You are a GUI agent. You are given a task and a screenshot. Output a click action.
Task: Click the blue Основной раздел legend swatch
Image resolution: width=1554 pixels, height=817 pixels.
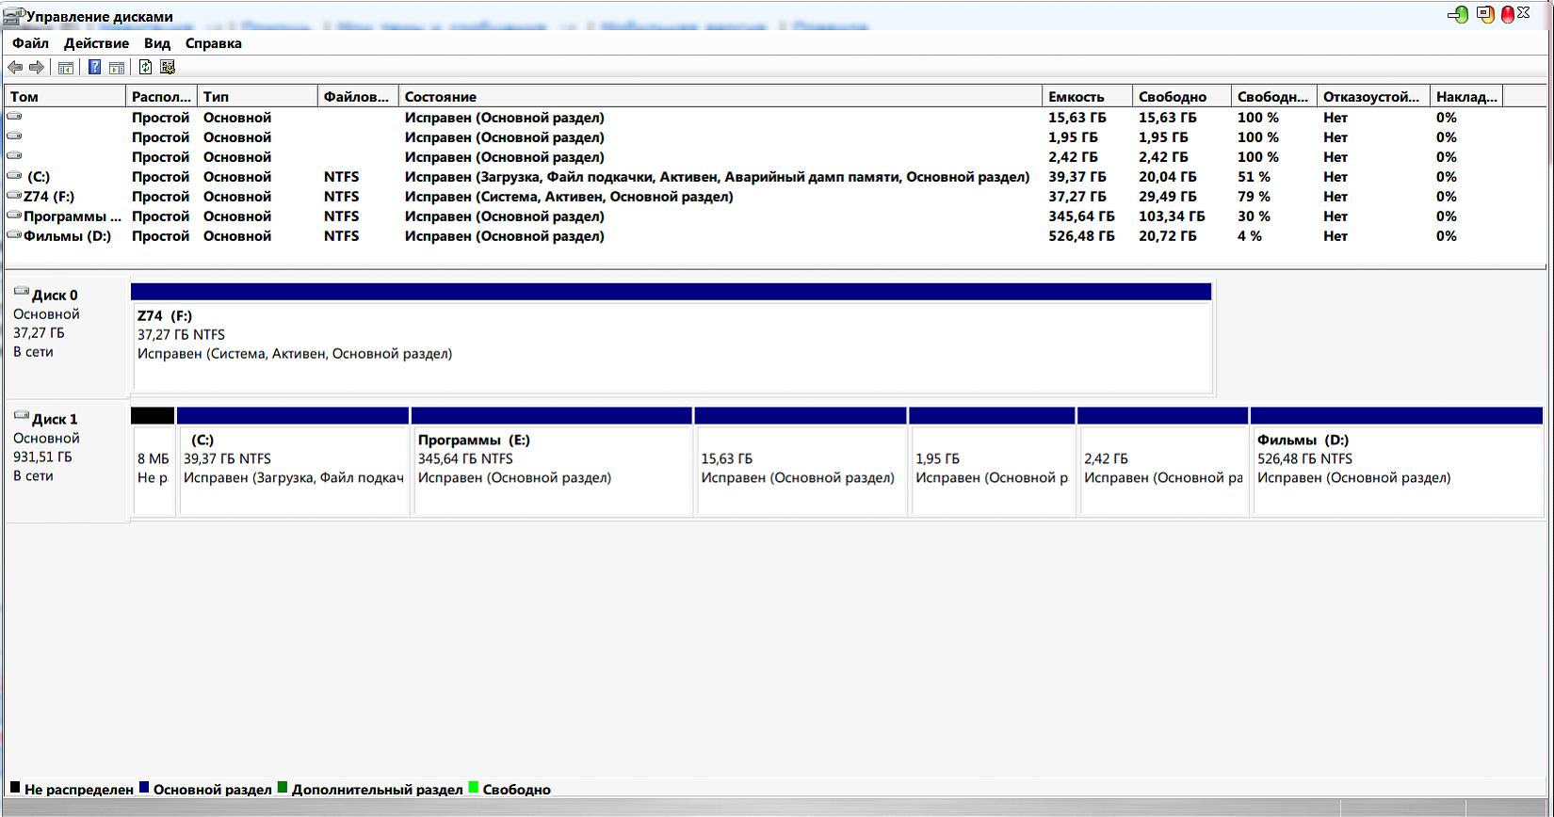tap(144, 788)
